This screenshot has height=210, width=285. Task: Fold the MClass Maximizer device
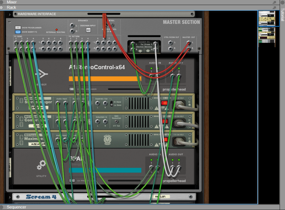point(10,136)
